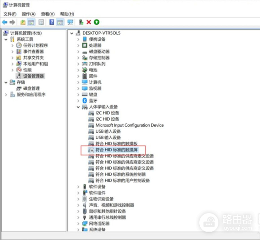The width and height of the screenshot is (260, 240).
Task: Open the 操作(A) menu
Action: (x=29, y=14)
